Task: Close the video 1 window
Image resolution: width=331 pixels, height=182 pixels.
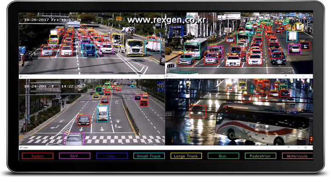Action: pos(164,76)
